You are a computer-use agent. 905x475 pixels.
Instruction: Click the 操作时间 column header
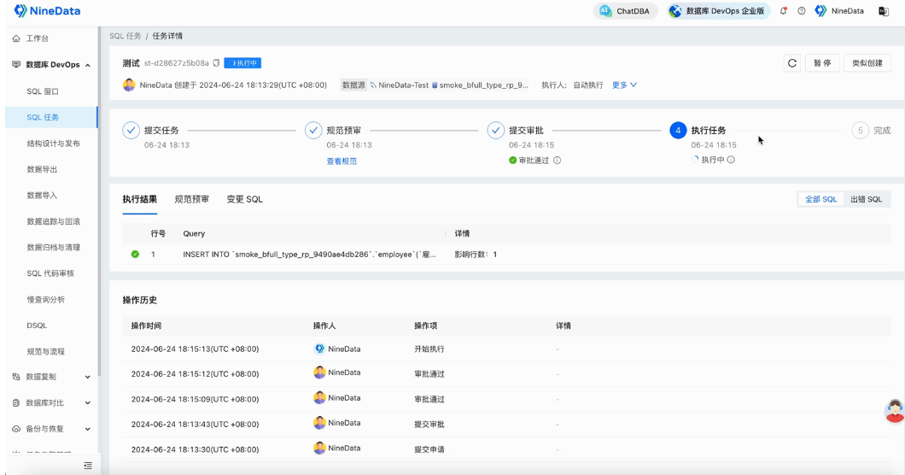click(x=146, y=325)
